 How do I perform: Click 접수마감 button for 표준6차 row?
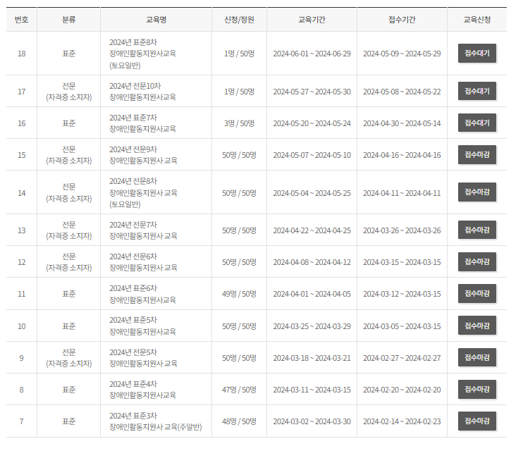point(477,293)
